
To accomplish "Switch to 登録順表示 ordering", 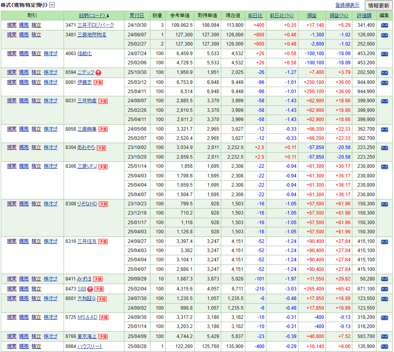I will 347,5.
